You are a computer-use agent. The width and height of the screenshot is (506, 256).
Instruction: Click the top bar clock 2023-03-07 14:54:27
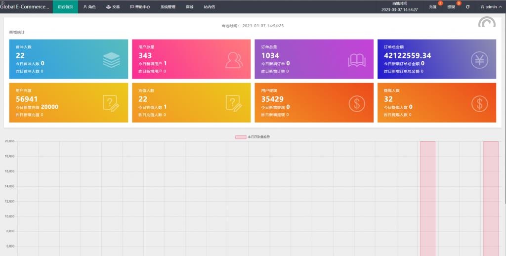399,10
